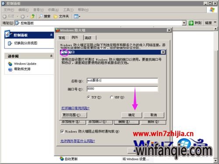
Task: Toggle firewall notify-when-blocking checkbox
Action: [62, 132]
